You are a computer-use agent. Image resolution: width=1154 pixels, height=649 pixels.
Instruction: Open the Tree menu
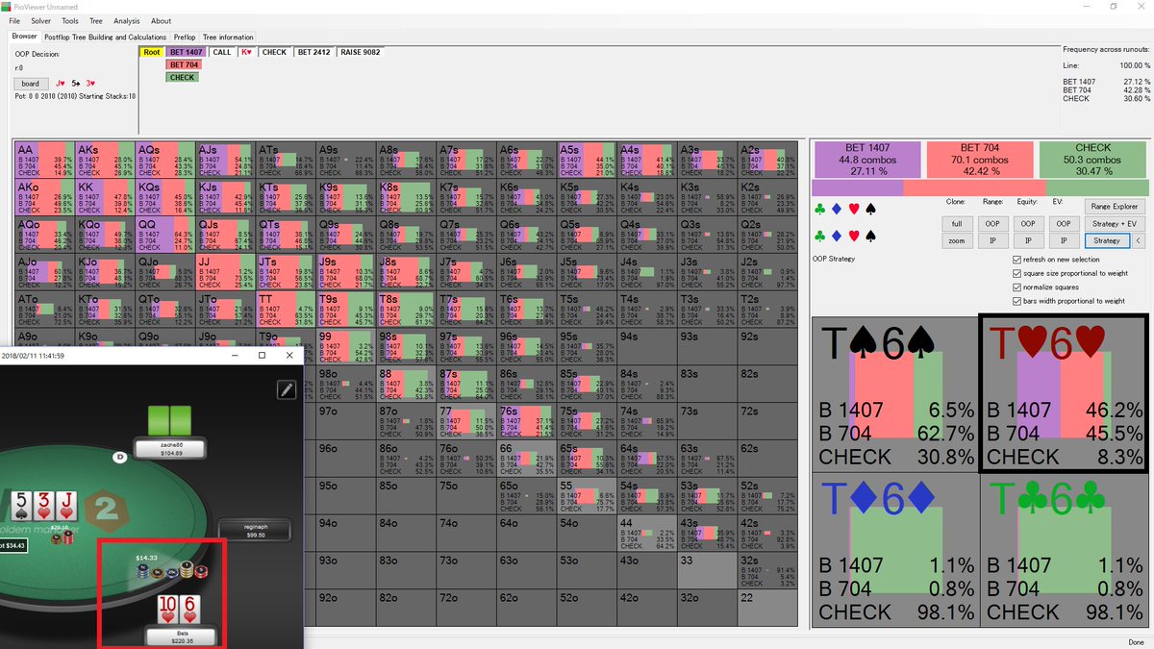click(96, 20)
